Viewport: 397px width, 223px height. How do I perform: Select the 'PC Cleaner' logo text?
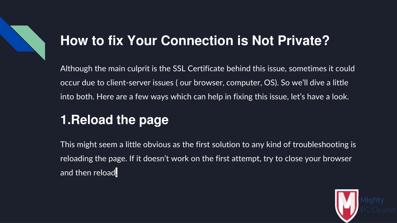pos(378,210)
